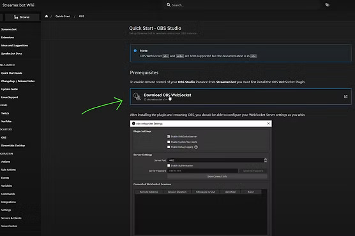Open Commands in the sidebar
This screenshot has width=355, height=236.
point(8,194)
